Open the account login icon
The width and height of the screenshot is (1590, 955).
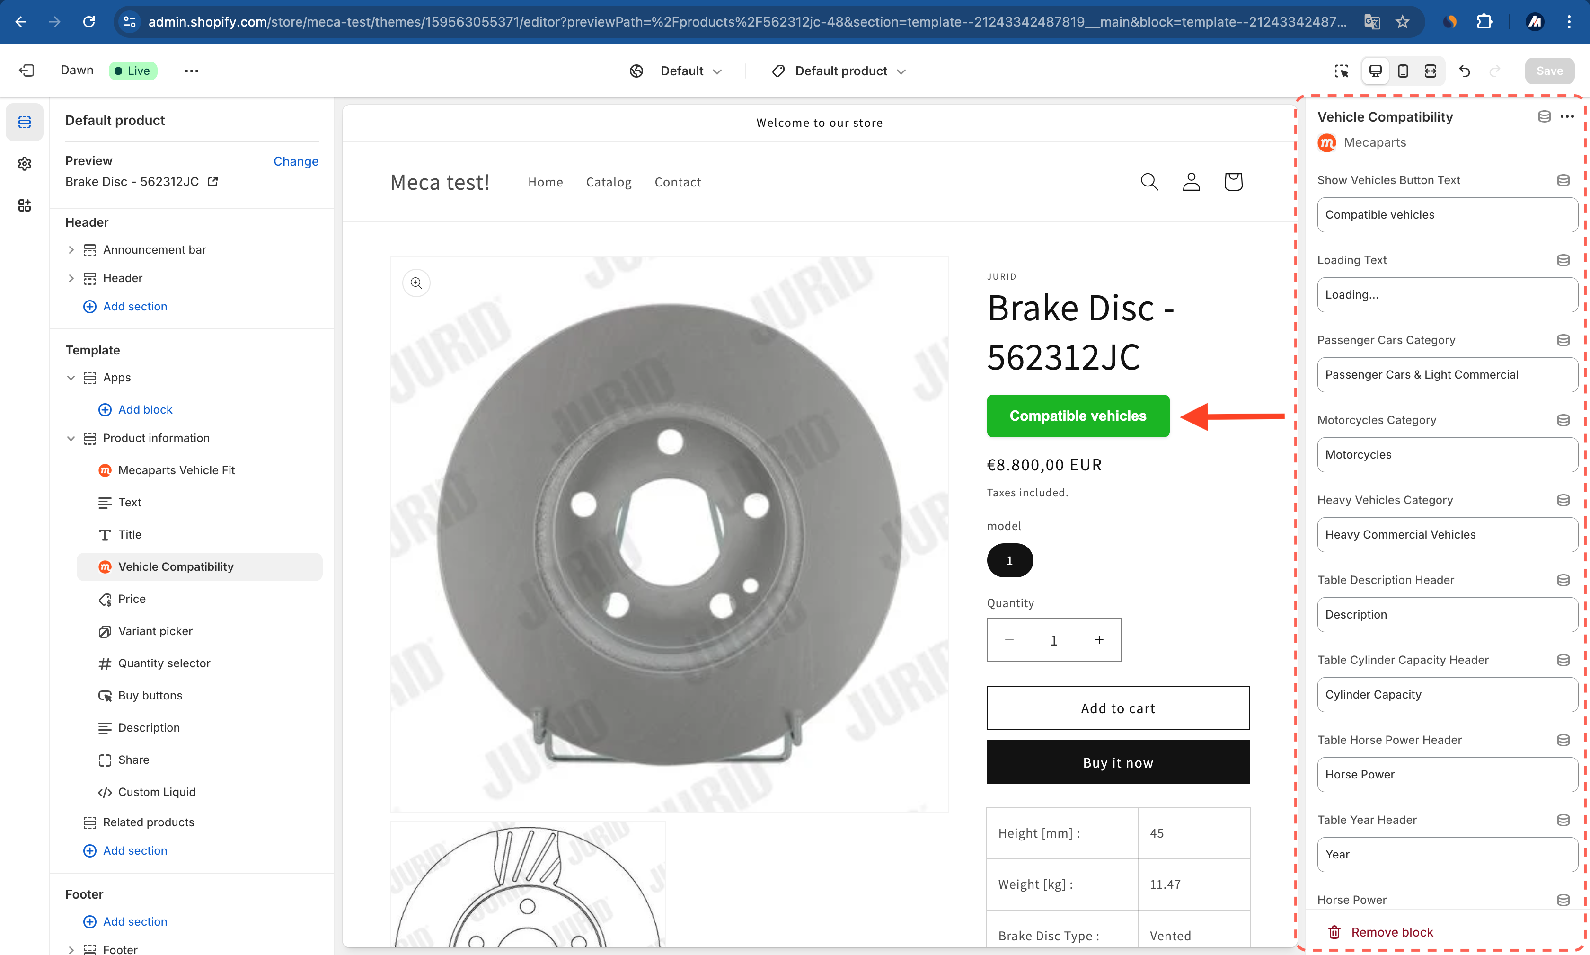tap(1191, 182)
